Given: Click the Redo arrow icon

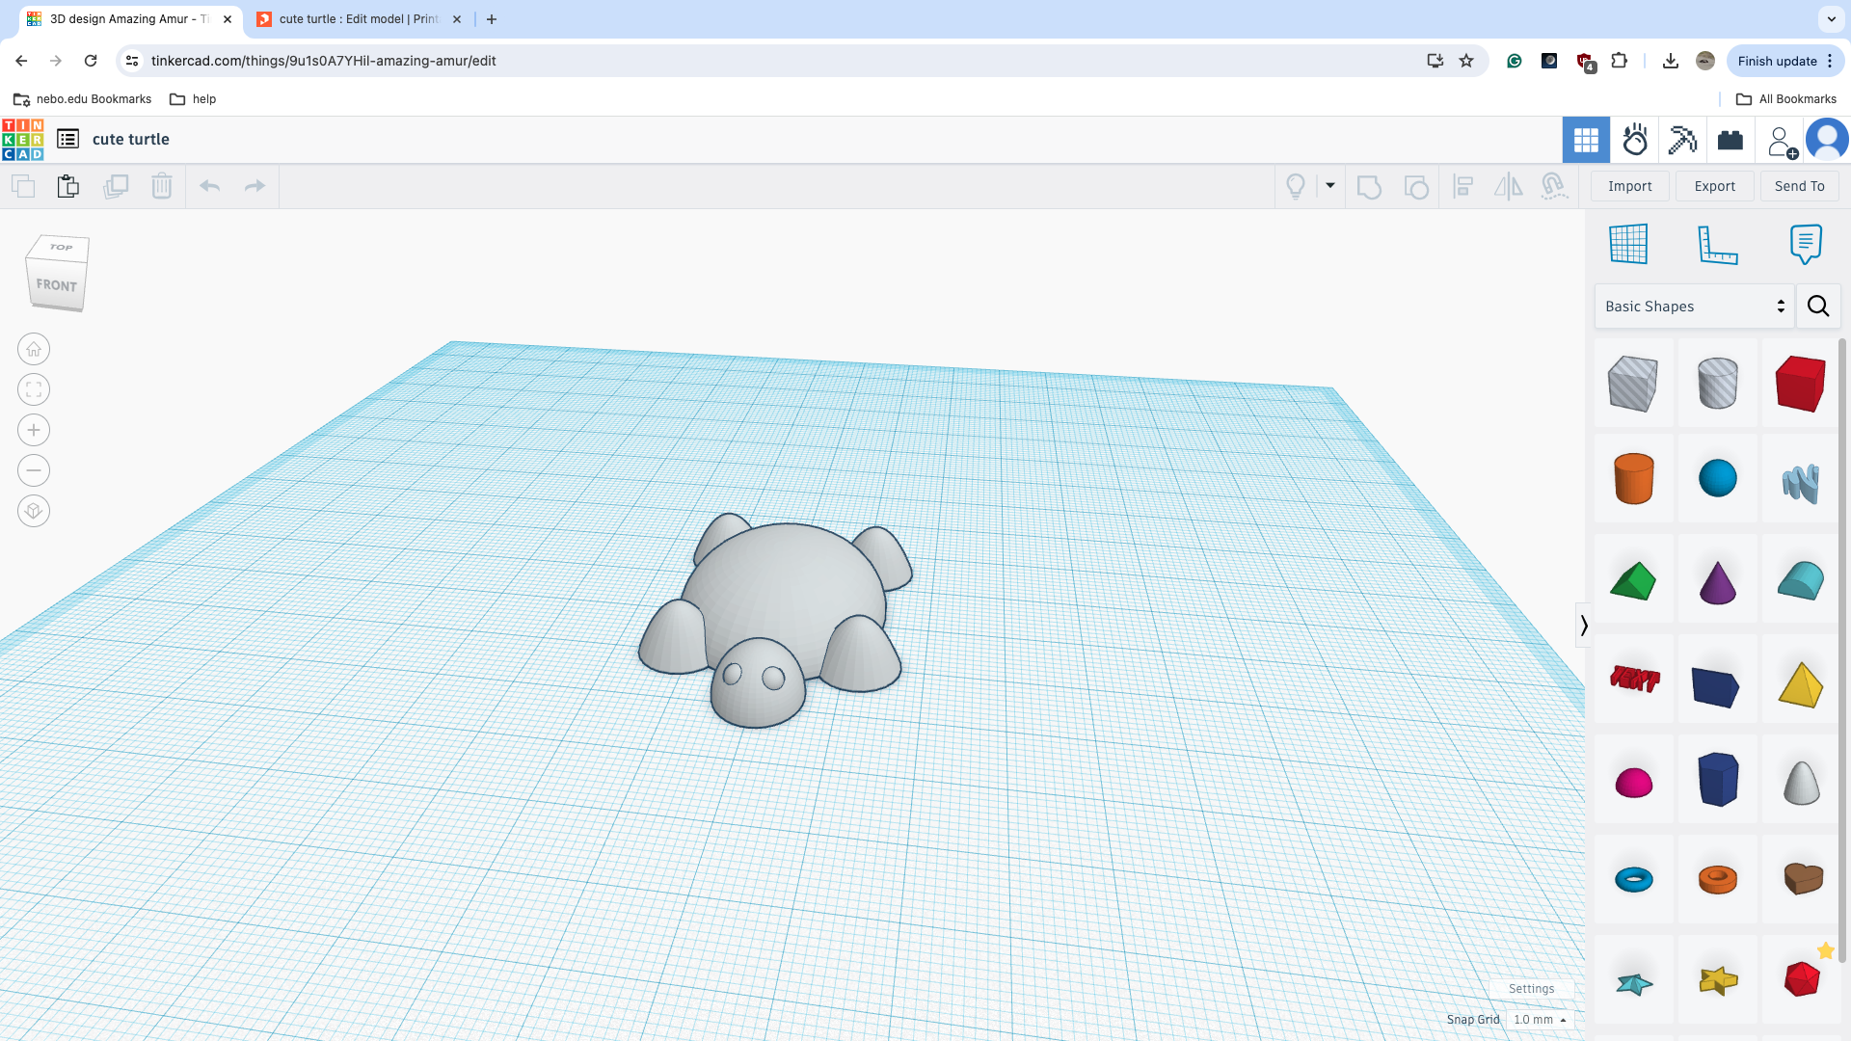Looking at the screenshot, I should (255, 186).
